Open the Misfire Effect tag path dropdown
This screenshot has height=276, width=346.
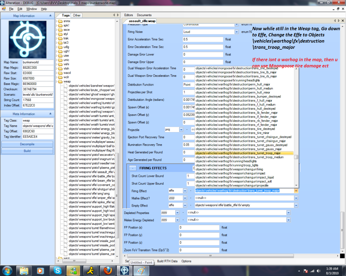pos(296,198)
